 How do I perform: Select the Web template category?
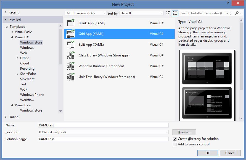pos(23,53)
